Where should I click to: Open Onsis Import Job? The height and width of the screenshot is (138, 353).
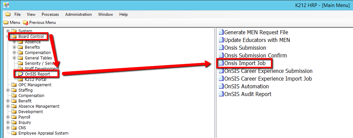point(245,63)
